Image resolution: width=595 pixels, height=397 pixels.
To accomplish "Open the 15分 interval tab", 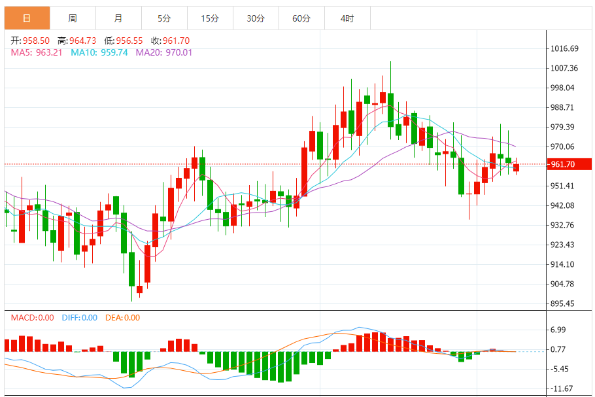I will coord(210,18).
